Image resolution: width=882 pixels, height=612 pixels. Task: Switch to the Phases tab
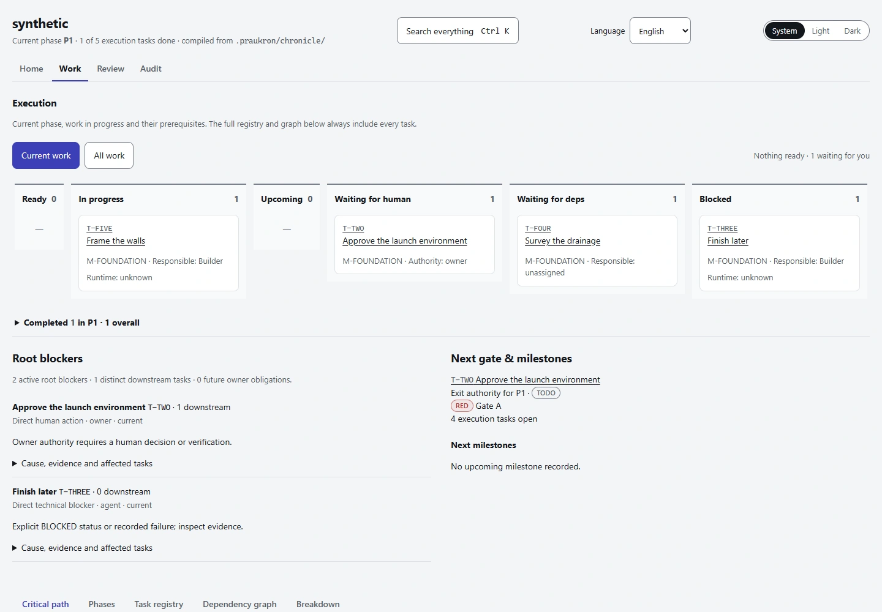pyautogui.click(x=102, y=604)
